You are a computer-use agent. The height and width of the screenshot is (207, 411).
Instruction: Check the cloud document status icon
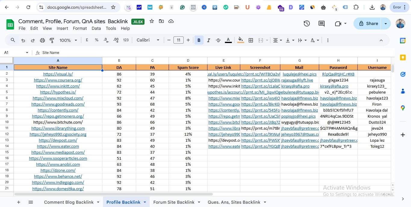pyautogui.click(x=171, y=21)
